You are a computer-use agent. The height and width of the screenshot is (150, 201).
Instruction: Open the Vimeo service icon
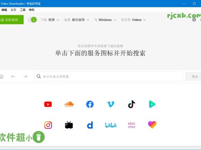111,104
